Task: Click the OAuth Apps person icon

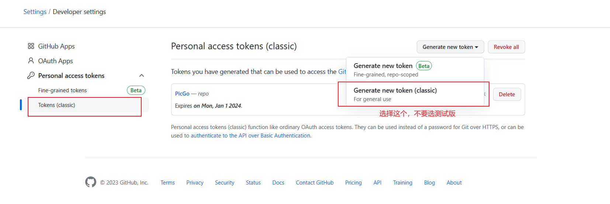Action: pos(31,61)
